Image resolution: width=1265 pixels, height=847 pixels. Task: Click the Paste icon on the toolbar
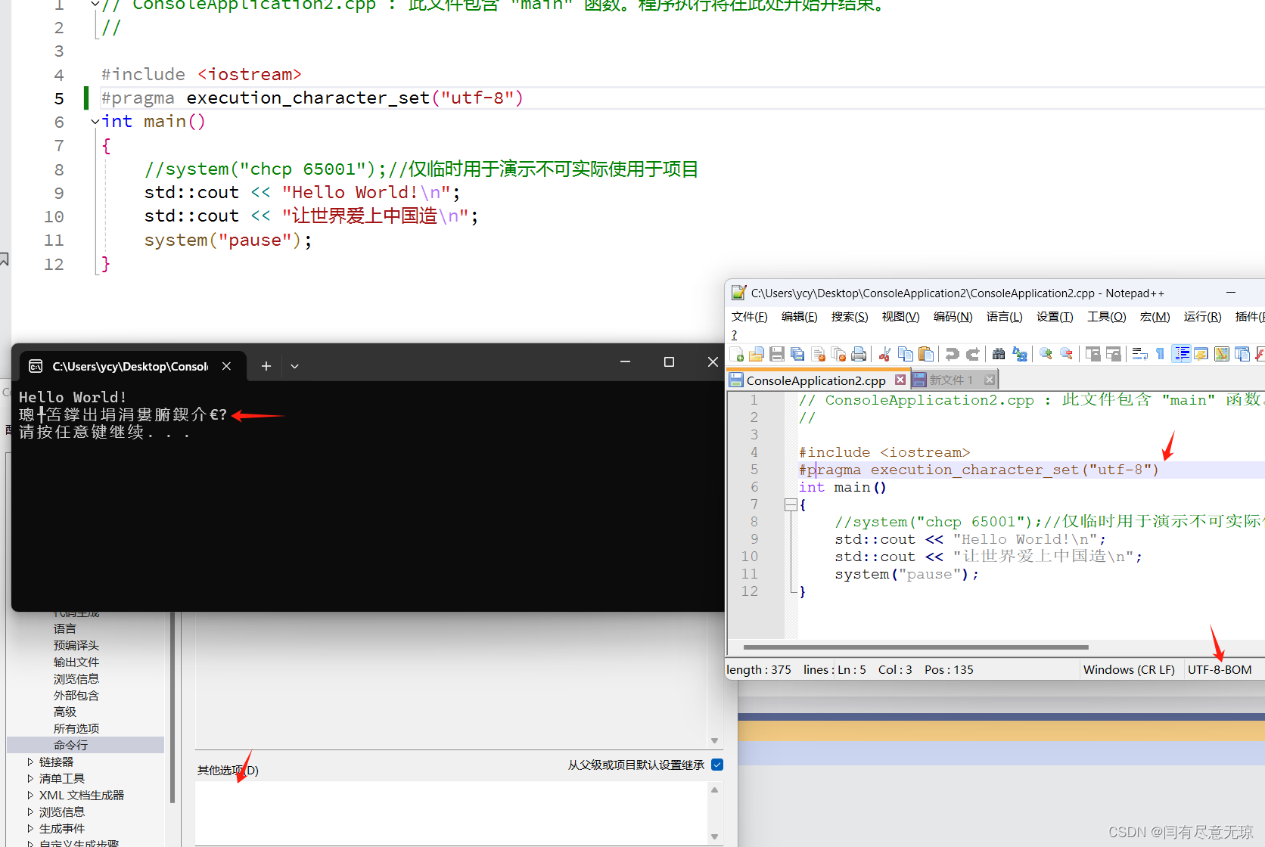(x=925, y=353)
